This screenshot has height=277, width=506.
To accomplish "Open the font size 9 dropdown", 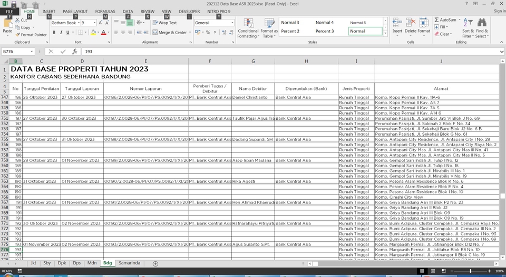I will 94,23.
